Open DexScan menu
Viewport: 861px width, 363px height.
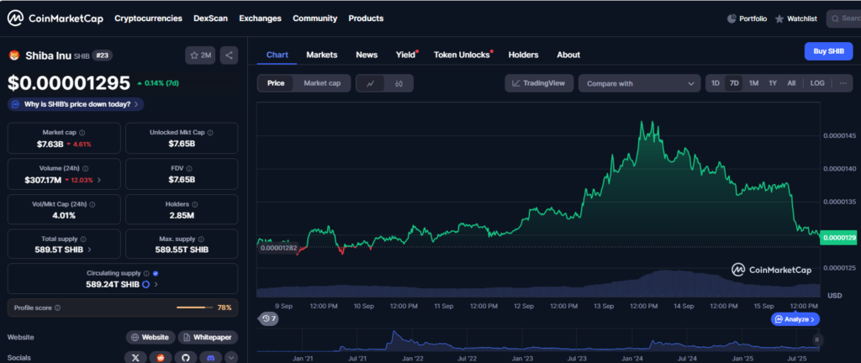[x=210, y=18]
